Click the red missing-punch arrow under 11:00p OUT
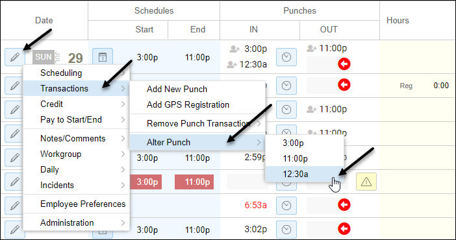456x240 pixels. click(x=344, y=64)
